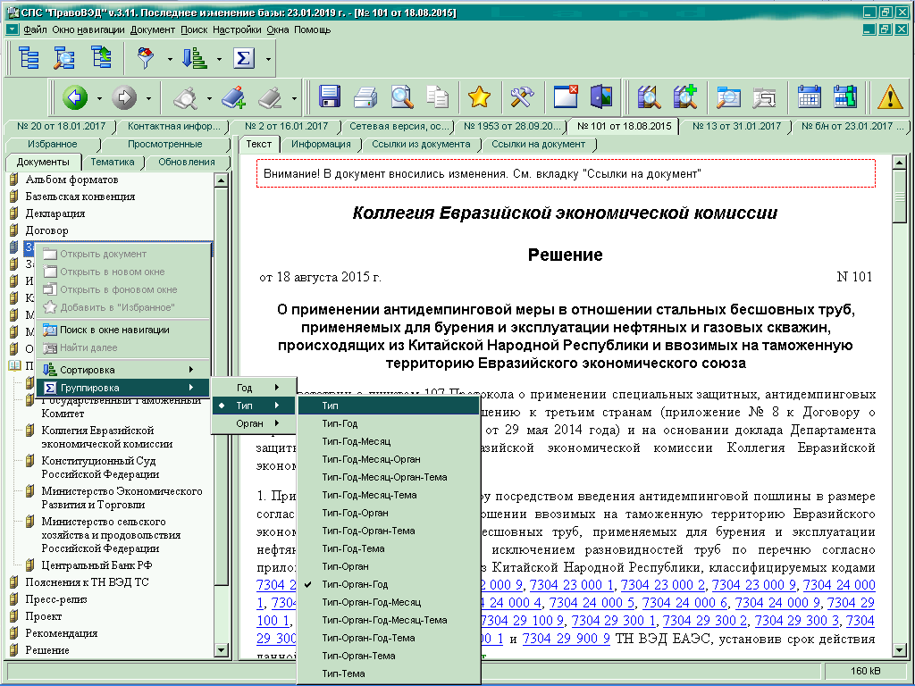Select Центральный Банк РФ in tree
Viewport: 915px width, 686px height.
click(97, 565)
